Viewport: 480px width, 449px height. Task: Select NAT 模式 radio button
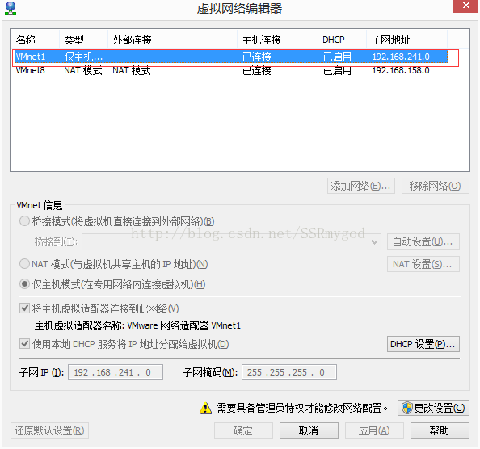[24, 263]
